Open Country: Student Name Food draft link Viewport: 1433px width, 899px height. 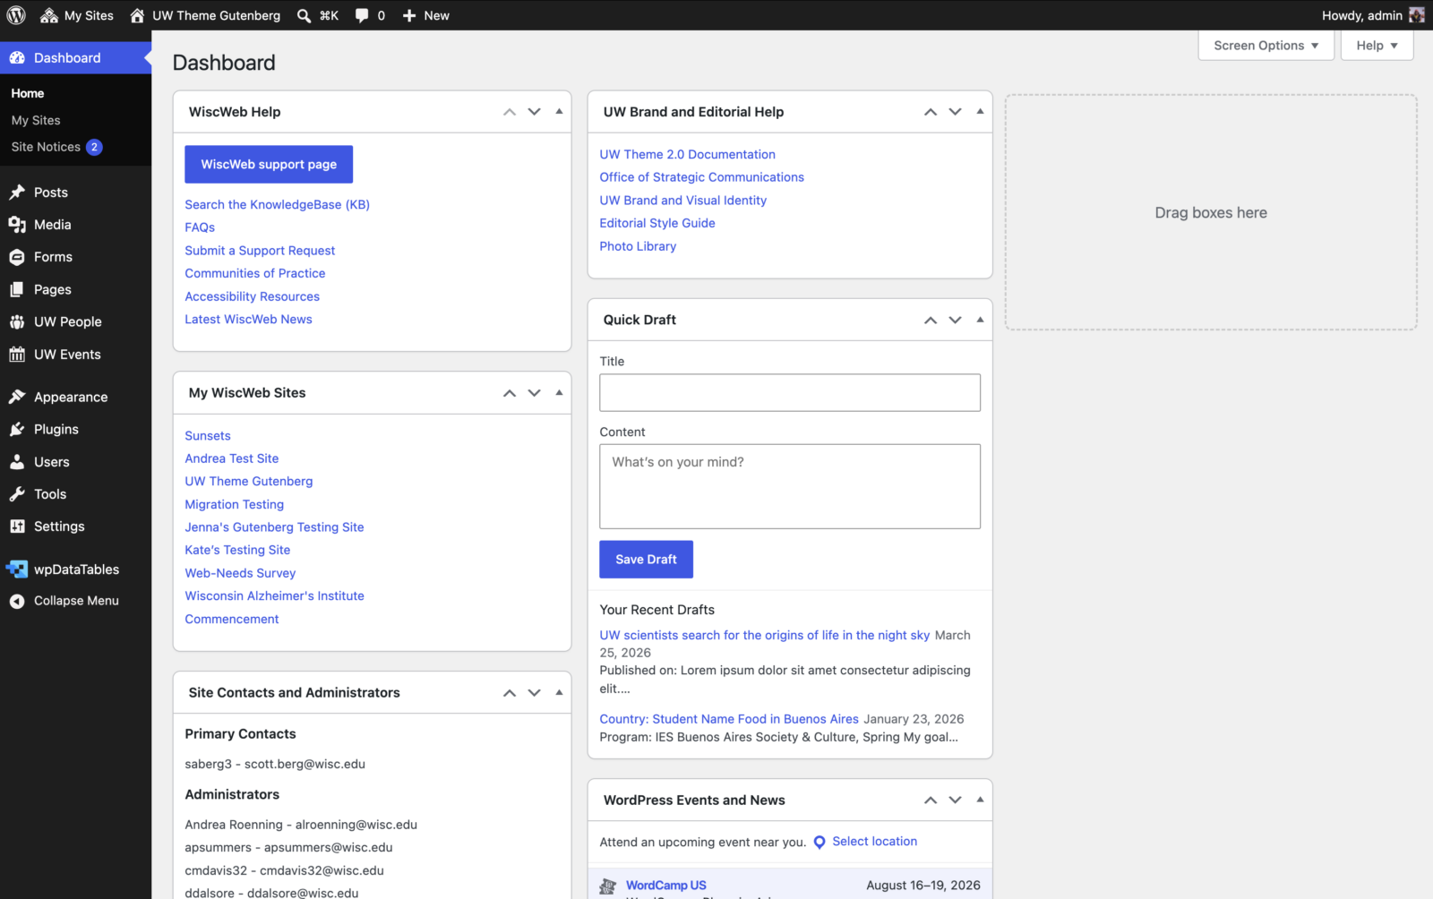click(x=729, y=719)
